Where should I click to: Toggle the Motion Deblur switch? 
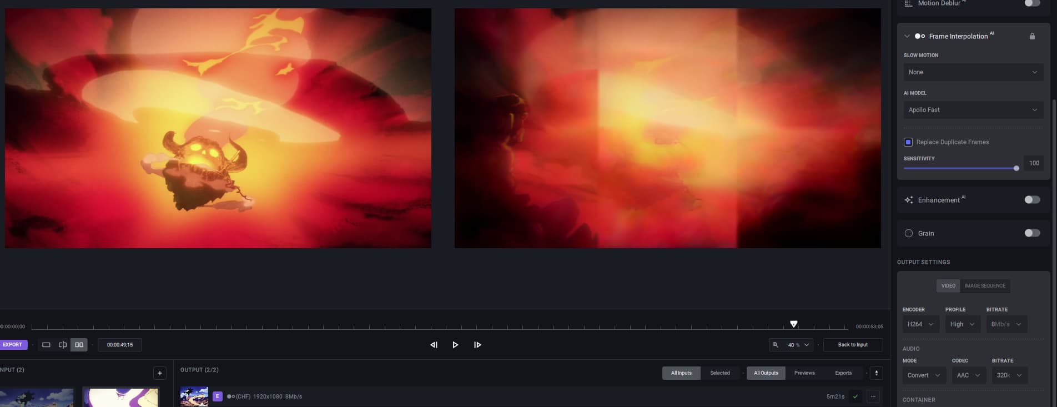1032,3
